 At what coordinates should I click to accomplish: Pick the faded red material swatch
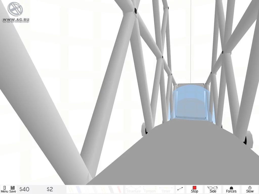click(118, 189)
